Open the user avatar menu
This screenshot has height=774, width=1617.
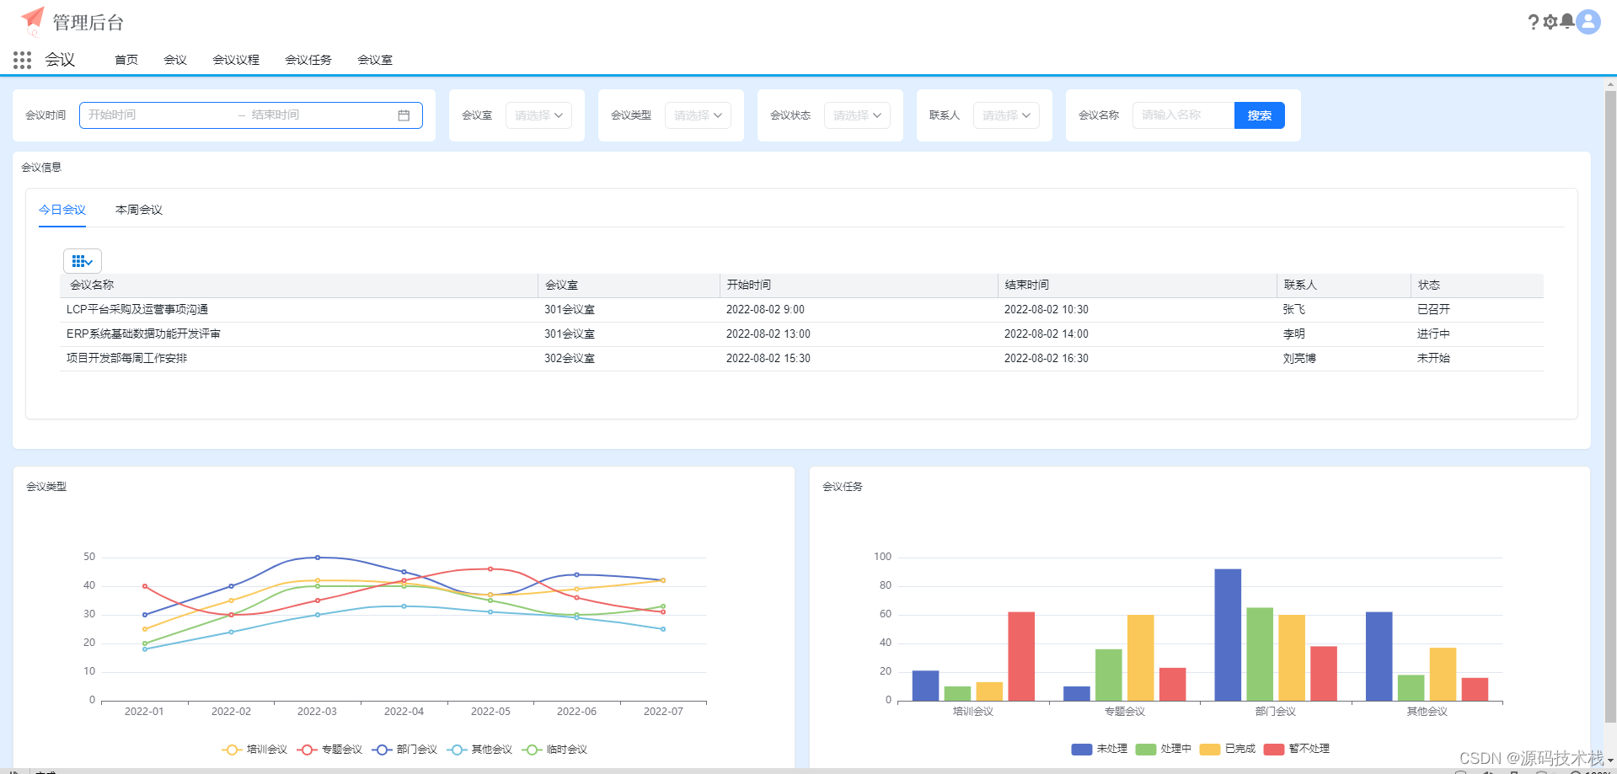click(1588, 21)
